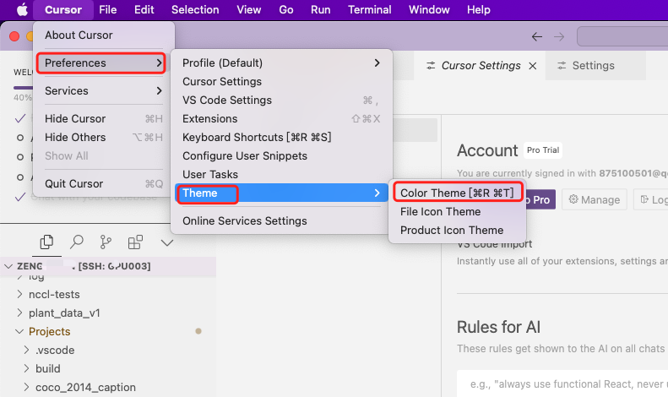668x397 pixels.
Task: Select Configure User Snippets
Action: (x=281, y=156)
